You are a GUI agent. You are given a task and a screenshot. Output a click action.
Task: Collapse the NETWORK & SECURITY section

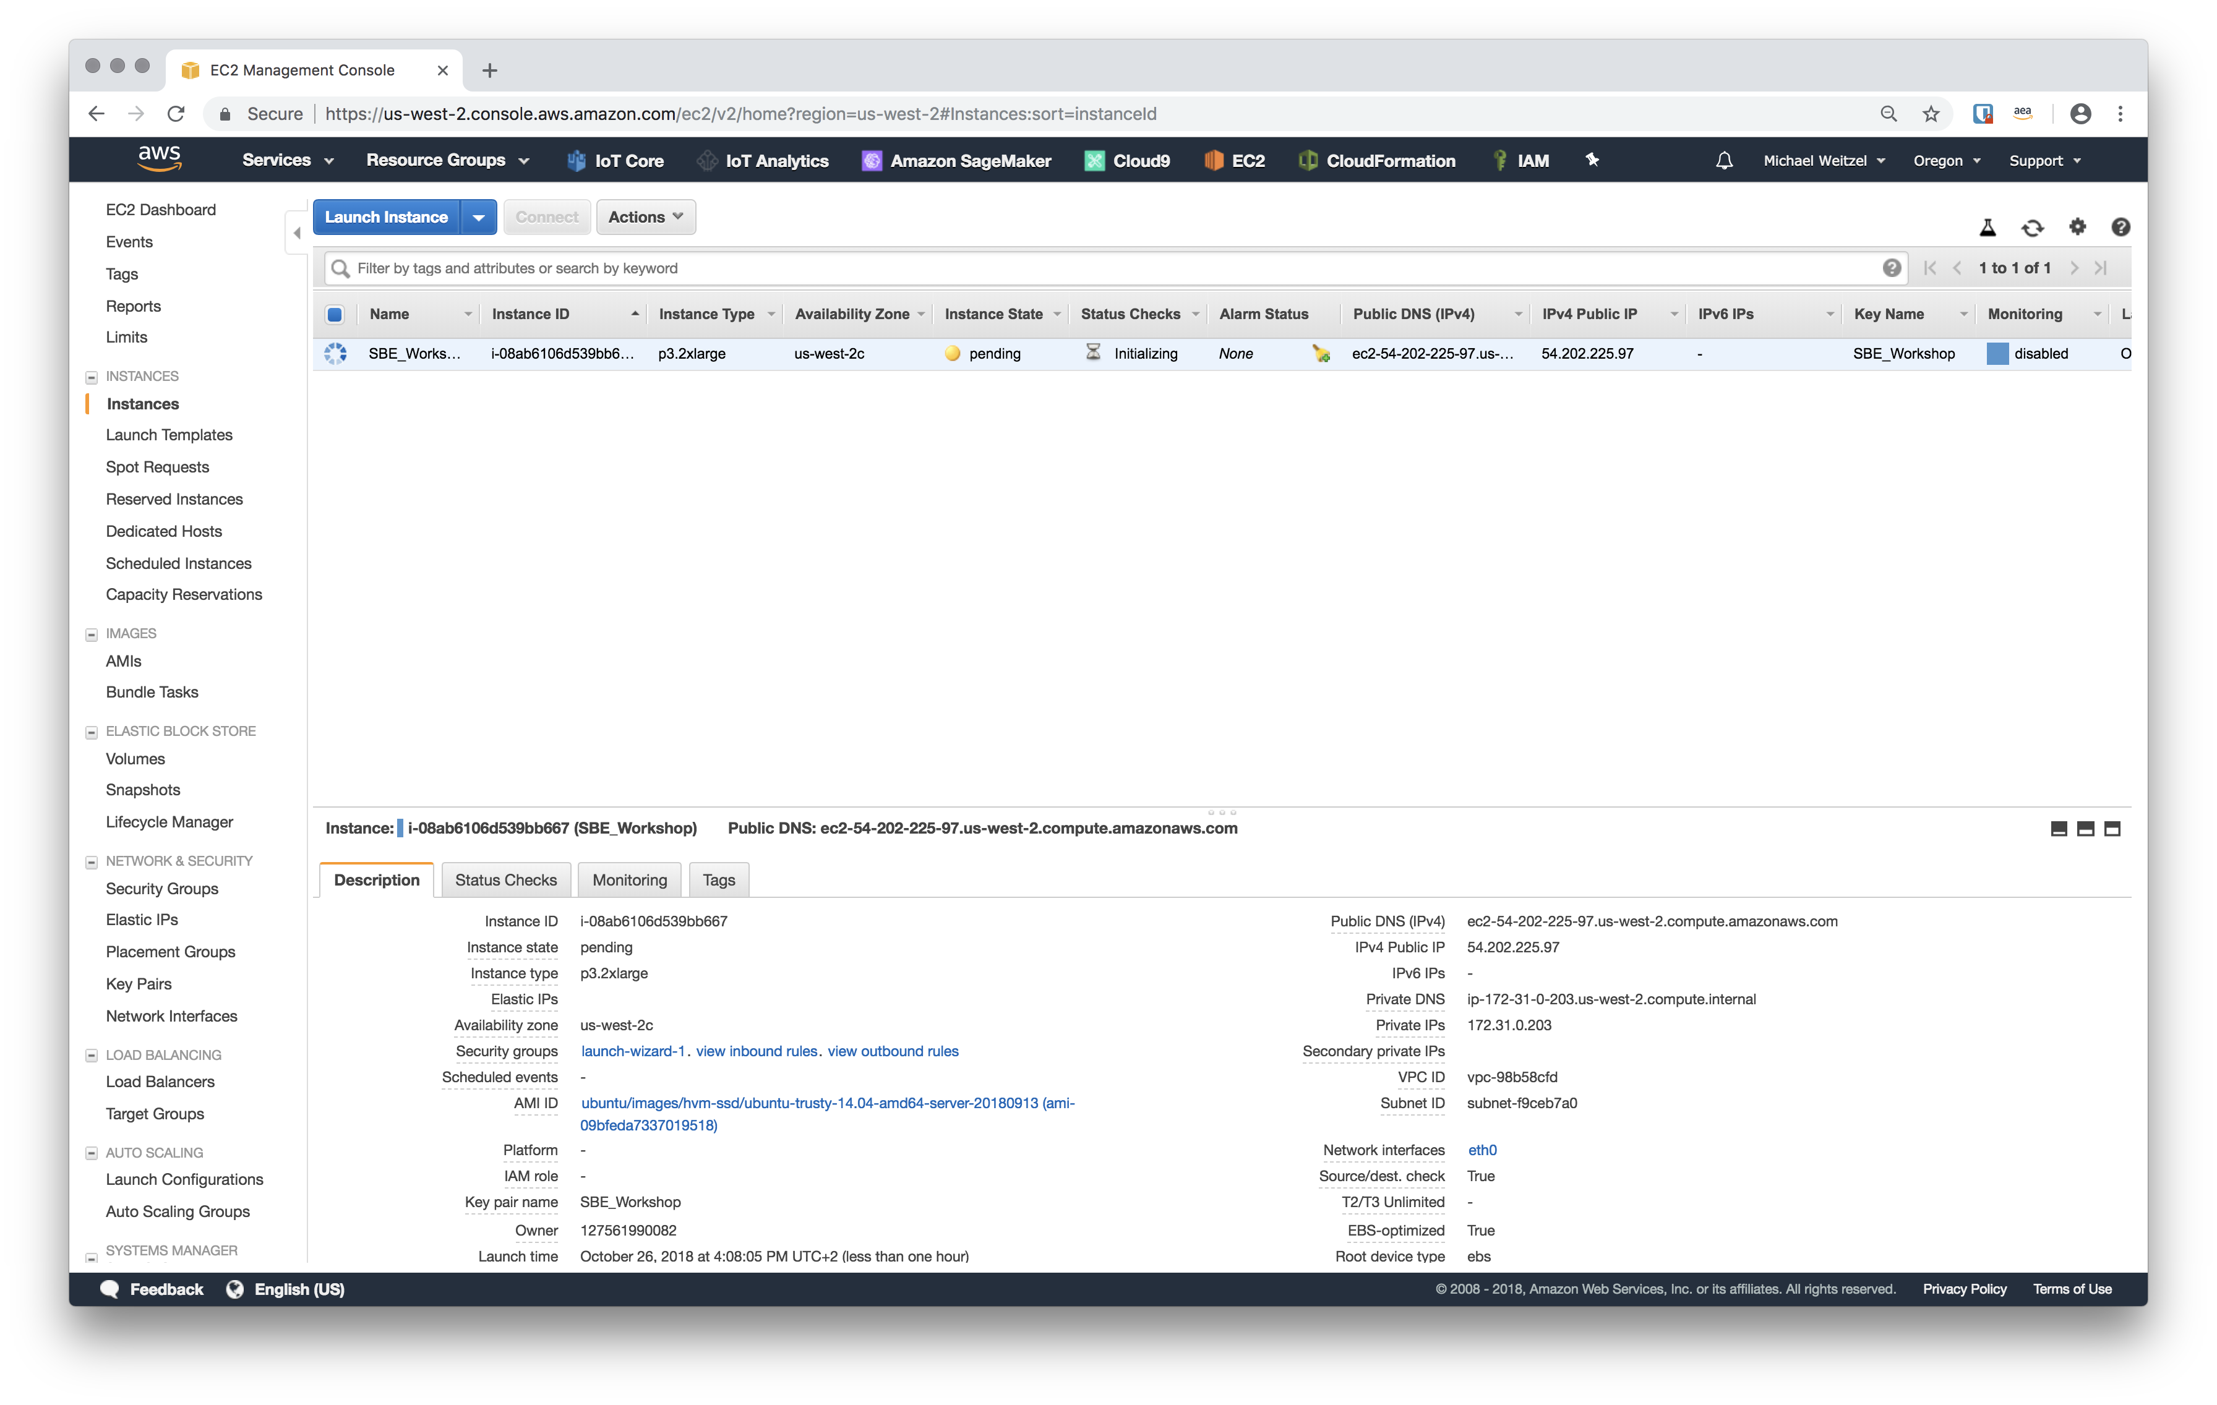[x=91, y=862]
